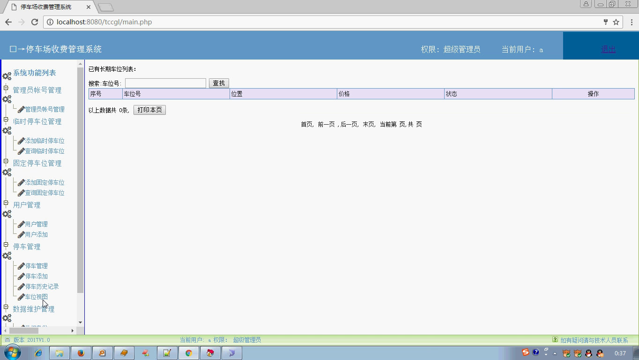This screenshot has width=639, height=360.
Task: Collapse the 停车管理 tree node
Action: (x=6, y=244)
